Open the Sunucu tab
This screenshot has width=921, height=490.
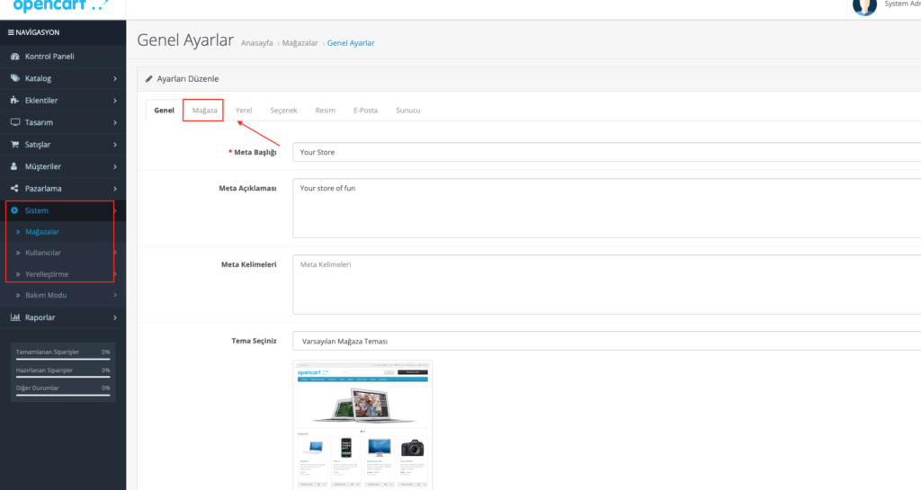point(407,111)
